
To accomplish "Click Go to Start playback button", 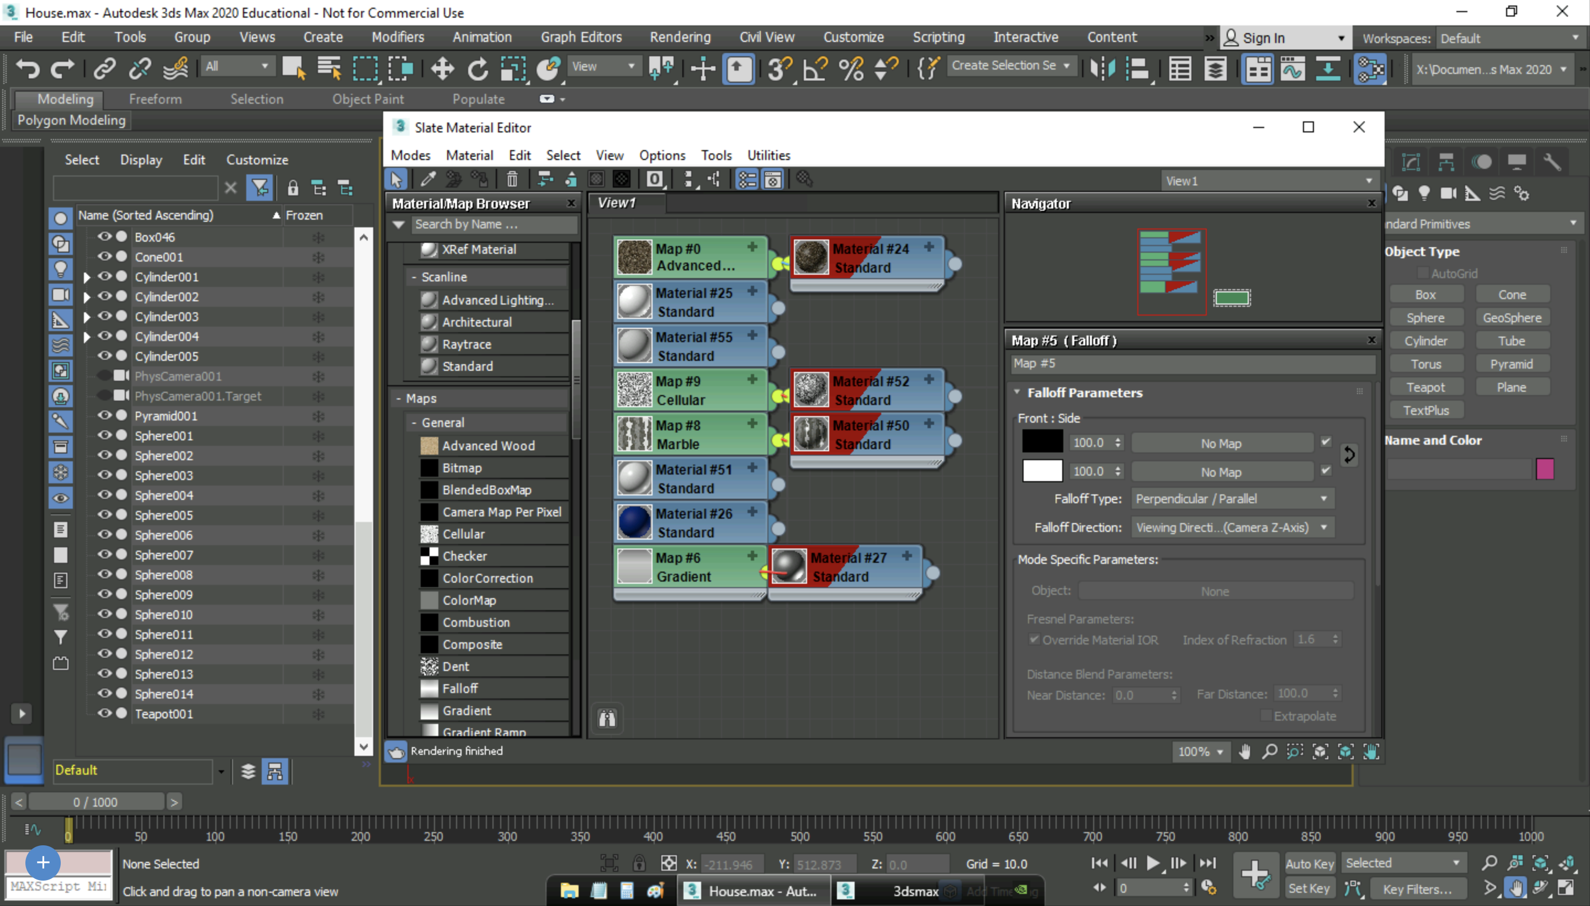I will coord(1099,863).
